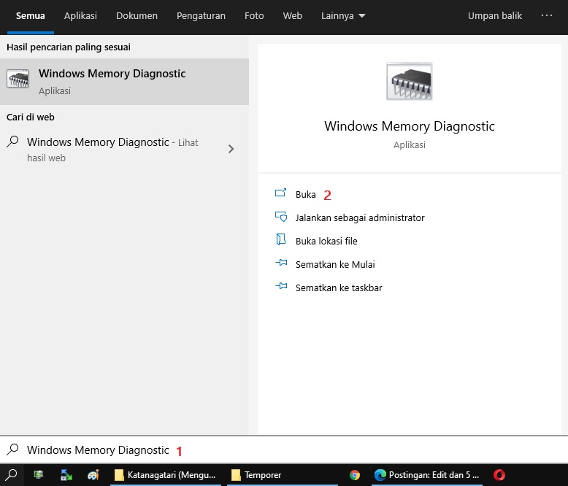Choose Sematkan ke taskbar
Image resolution: width=568 pixels, height=486 pixels.
coord(339,288)
